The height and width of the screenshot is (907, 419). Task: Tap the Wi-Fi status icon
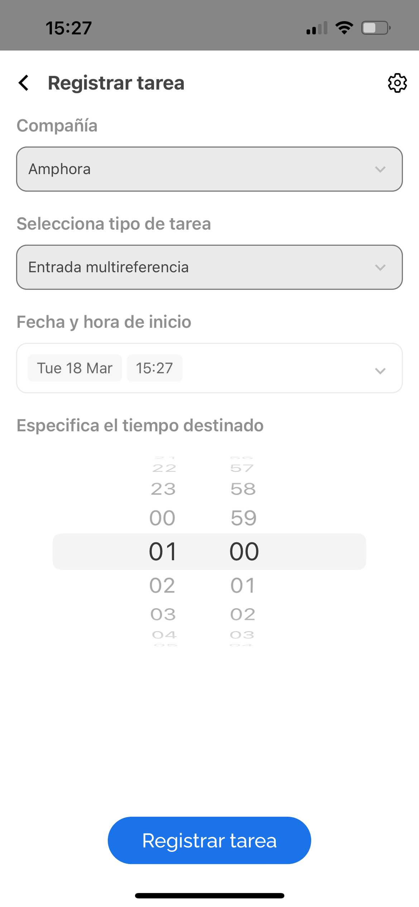pyautogui.click(x=344, y=28)
